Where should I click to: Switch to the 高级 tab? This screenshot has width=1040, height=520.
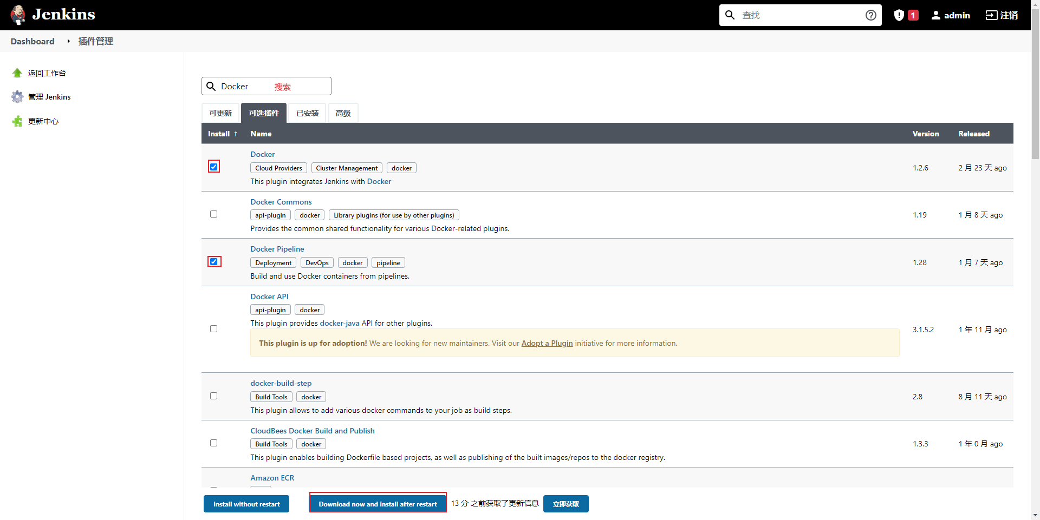(343, 113)
